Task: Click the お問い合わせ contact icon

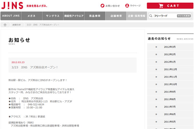Action: 102,6
